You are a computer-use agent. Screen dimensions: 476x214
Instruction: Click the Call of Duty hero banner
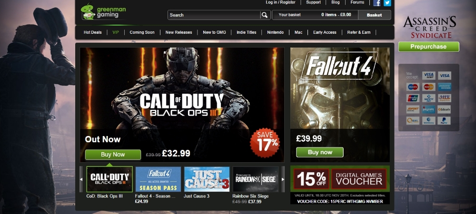[182, 105]
